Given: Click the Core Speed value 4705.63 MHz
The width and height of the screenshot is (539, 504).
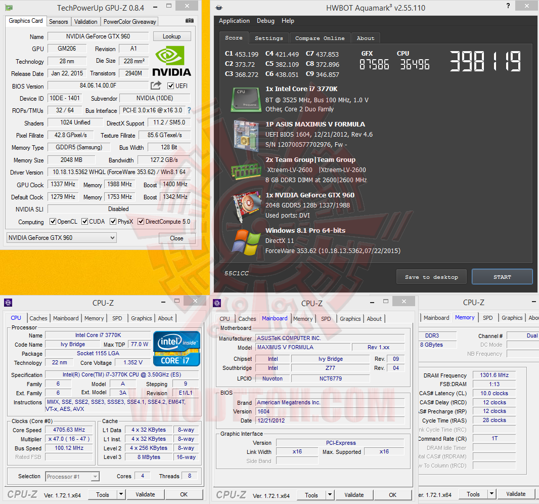Looking at the screenshot, I should pyautogui.click(x=69, y=430).
